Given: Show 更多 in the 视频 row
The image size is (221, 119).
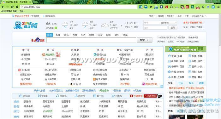Looking at the screenshot, I should click(158, 101).
